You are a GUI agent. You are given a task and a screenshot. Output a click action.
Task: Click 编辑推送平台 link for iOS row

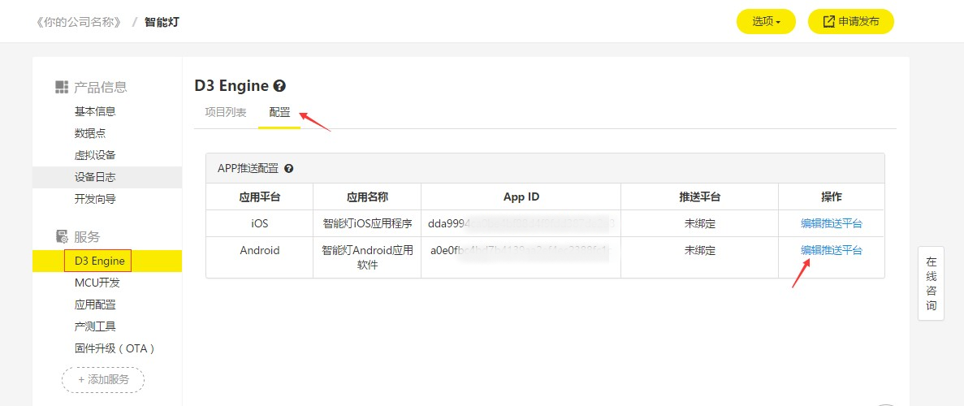(831, 223)
